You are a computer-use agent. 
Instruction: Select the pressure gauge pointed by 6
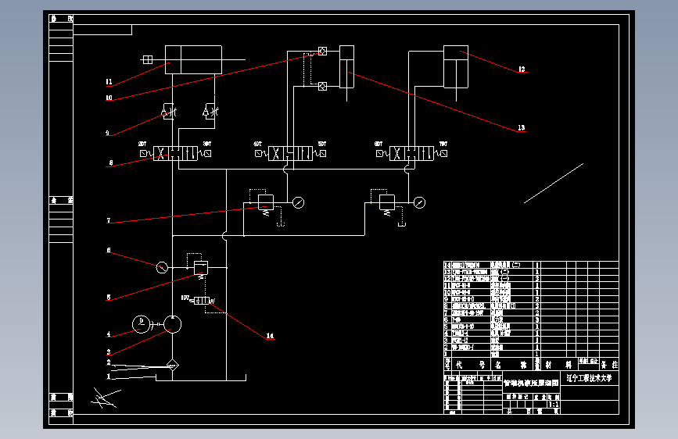162,268
